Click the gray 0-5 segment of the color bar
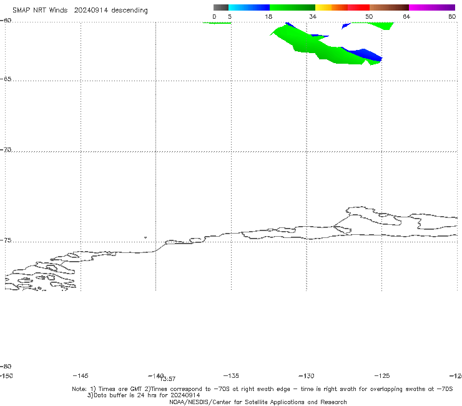Image resolution: width=462 pixels, height=406 pixels. tap(221, 7)
